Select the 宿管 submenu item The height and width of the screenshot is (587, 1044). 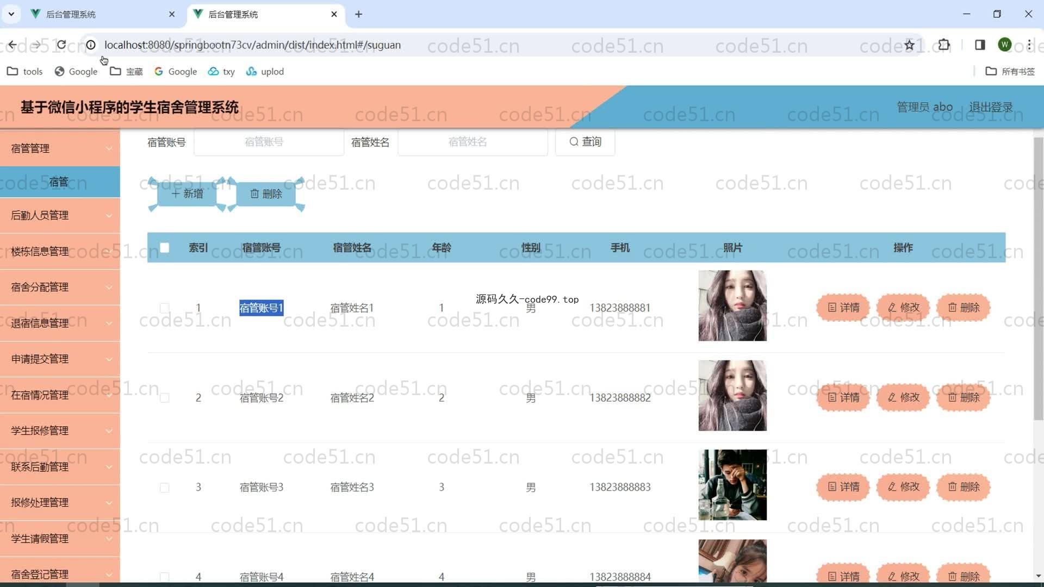pyautogui.click(x=60, y=182)
